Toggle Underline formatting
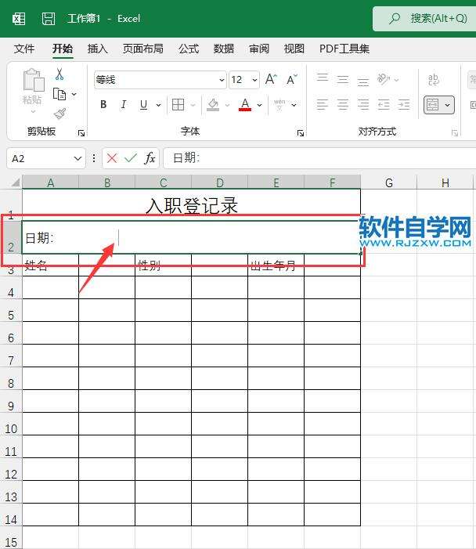The height and width of the screenshot is (549, 476). coord(143,105)
